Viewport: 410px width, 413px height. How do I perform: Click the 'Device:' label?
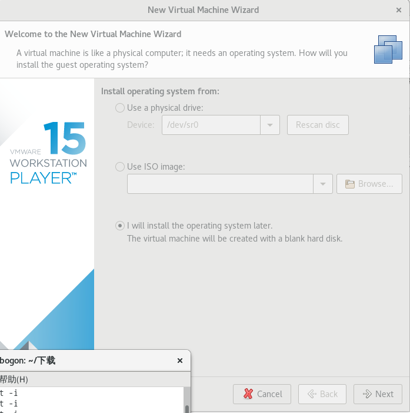click(141, 125)
